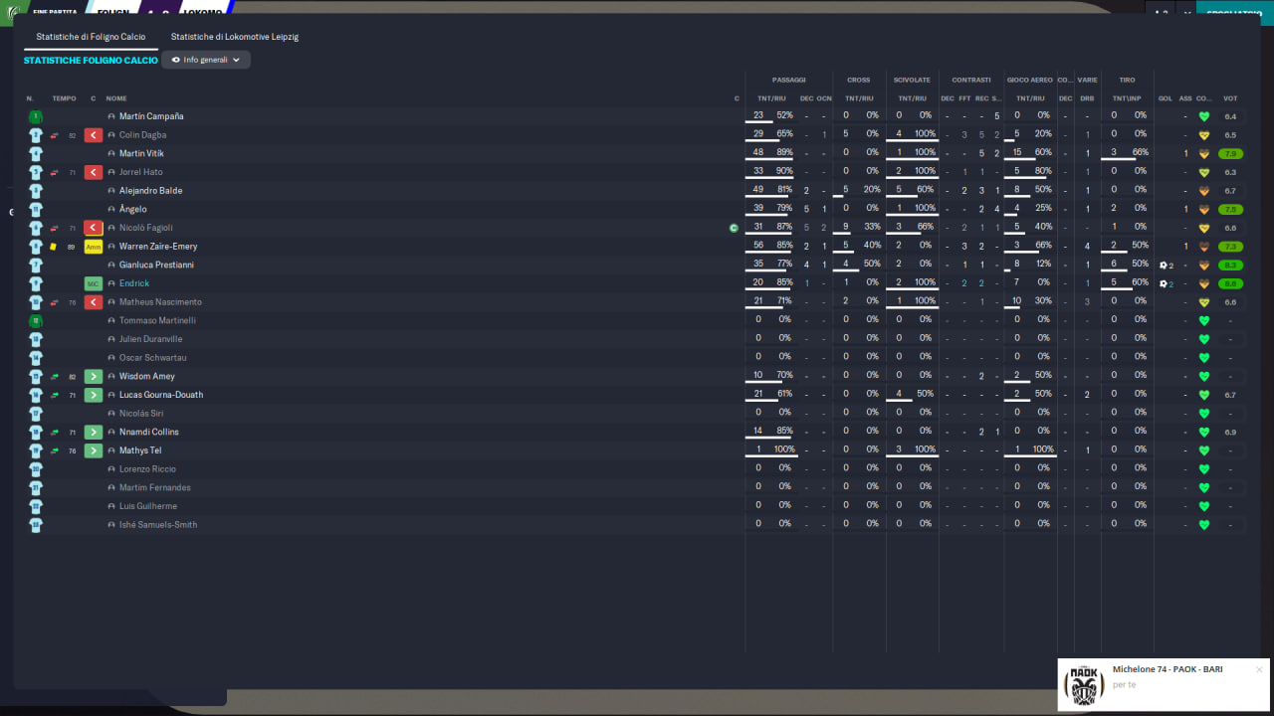Screen dimensions: 1274x716
Task: Open the Info generali view dropdown
Action: [x=206, y=60]
